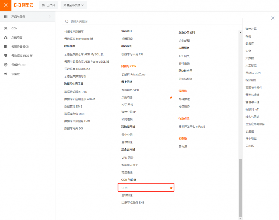Open the database autonomy service DAS link
279x220 pixels.
pos(77,121)
